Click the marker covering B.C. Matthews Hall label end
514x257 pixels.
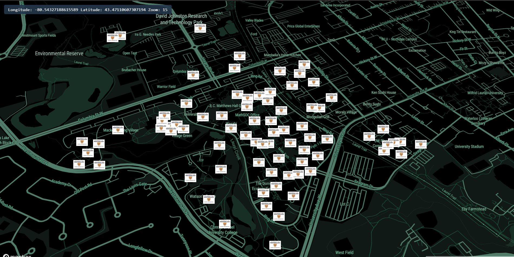coord(247,106)
